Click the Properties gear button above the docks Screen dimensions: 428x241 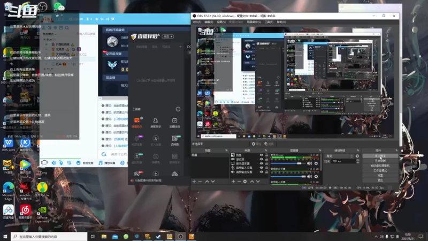pyautogui.click(x=256, y=144)
